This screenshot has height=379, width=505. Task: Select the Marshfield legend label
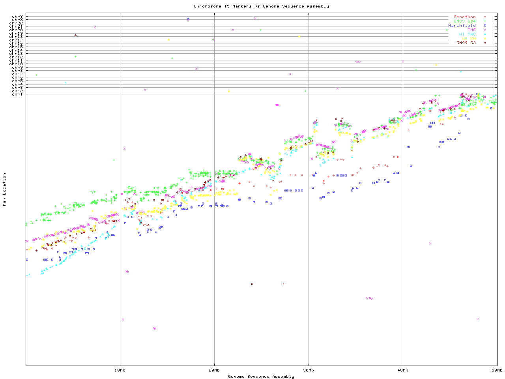pos(462,26)
